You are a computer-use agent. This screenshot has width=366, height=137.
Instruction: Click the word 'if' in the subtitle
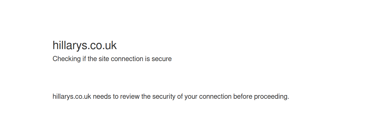84,59
